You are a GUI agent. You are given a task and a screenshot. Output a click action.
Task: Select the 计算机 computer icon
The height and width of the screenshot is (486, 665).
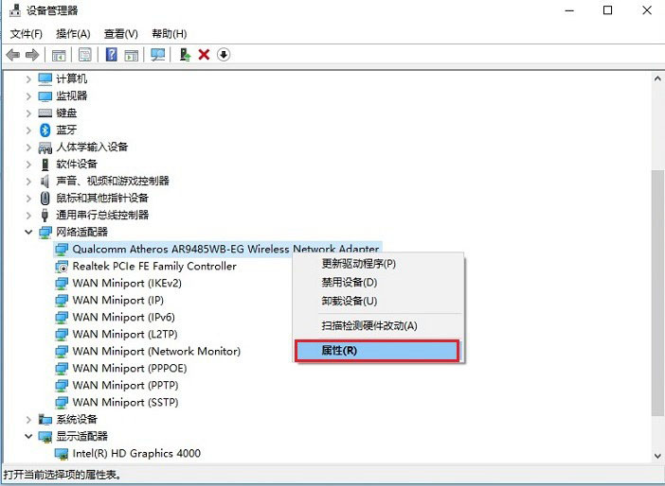click(45, 78)
